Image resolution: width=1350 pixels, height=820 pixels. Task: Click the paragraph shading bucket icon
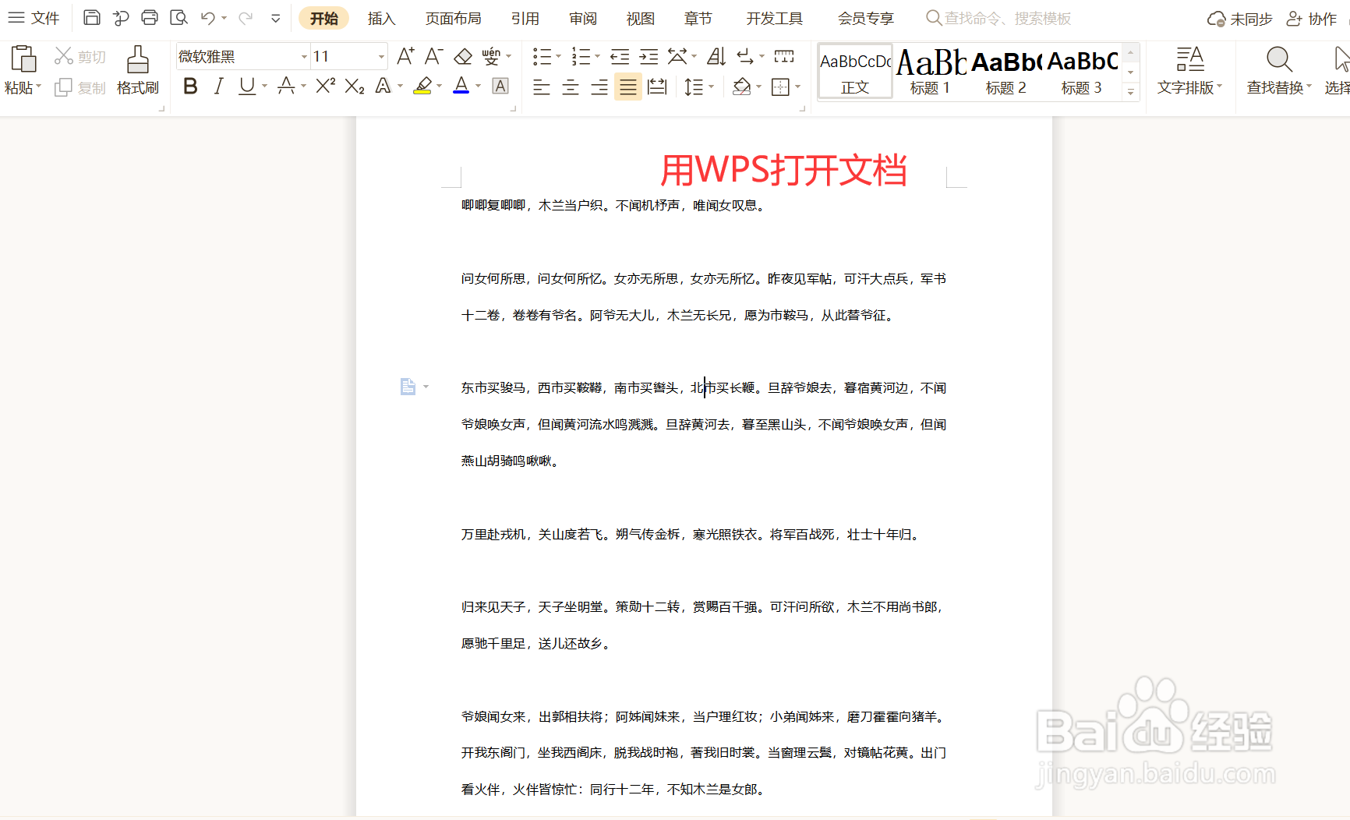pyautogui.click(x=741, y=87)
